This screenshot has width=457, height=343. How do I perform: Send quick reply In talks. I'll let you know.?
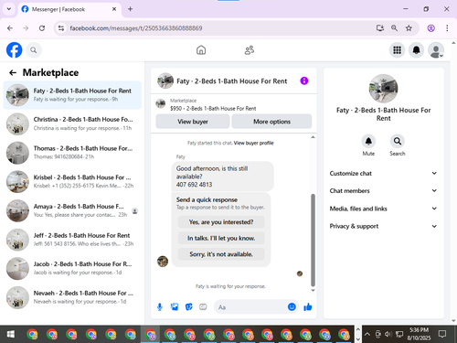point(221,238)
